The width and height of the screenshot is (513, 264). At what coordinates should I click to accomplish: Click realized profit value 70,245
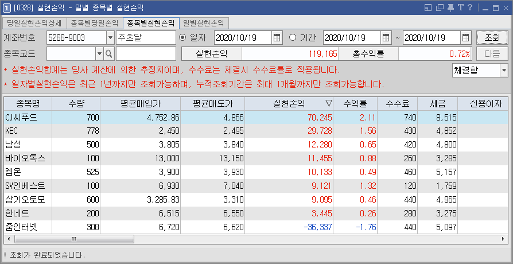coord(320,118)
